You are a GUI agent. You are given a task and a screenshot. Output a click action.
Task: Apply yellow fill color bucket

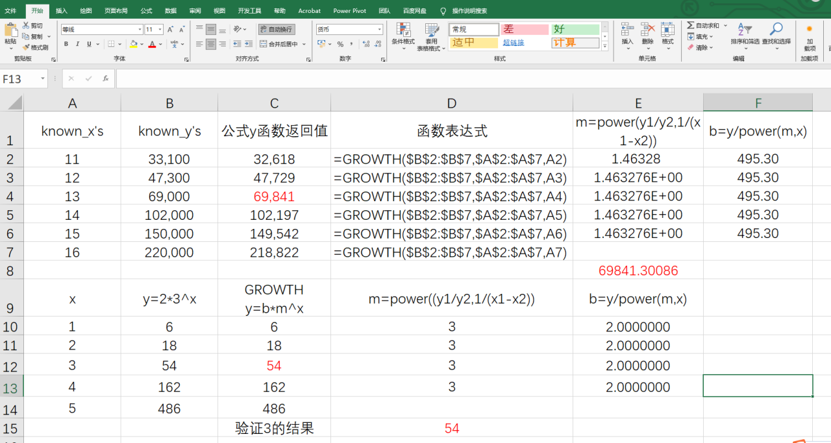tap(133, 44)
